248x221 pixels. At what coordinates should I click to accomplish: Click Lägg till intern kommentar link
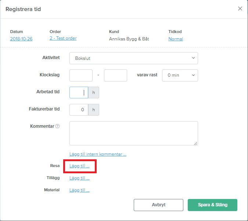coord(98,154)
